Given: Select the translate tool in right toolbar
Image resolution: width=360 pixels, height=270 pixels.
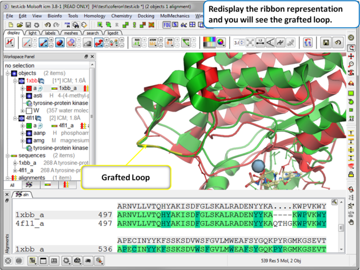Looking at the screenshot, I should tap(352, 57).
